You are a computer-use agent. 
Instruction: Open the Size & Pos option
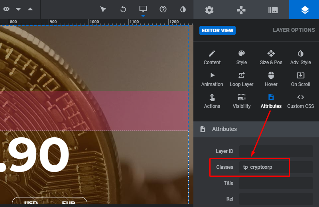tap(271, 57)
